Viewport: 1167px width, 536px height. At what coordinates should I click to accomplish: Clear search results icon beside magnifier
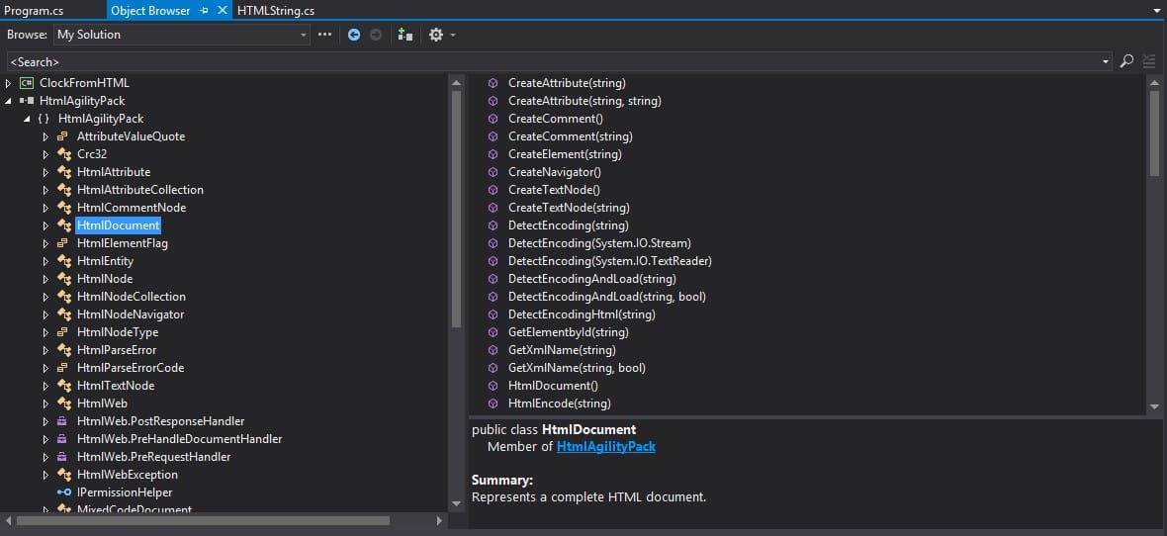pos(1149,61)
